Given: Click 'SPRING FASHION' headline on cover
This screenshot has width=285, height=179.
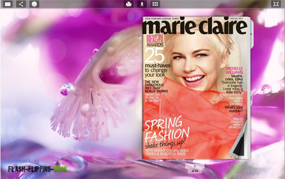Looking at the screenshot, I should coord(166,129).
